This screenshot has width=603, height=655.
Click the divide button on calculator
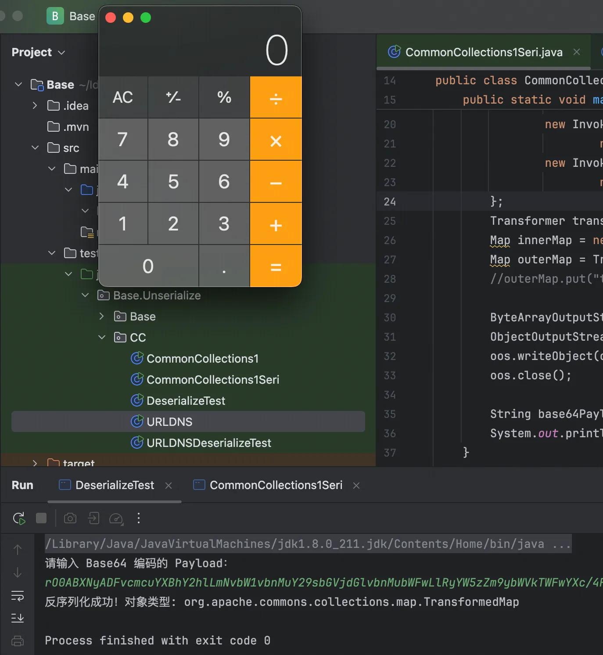click(x=276, y=98)
